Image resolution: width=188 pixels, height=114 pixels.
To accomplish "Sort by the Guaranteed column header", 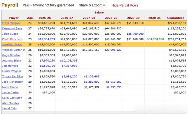I will tap(176, 18).
